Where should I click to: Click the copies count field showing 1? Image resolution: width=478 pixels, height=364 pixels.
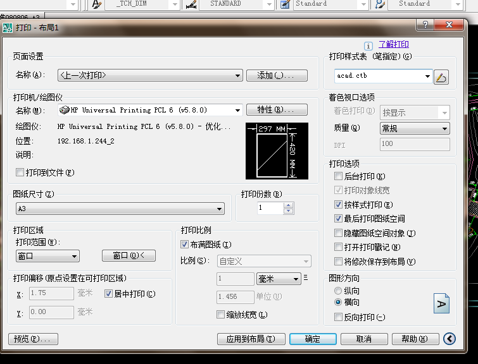click(270, 208)
